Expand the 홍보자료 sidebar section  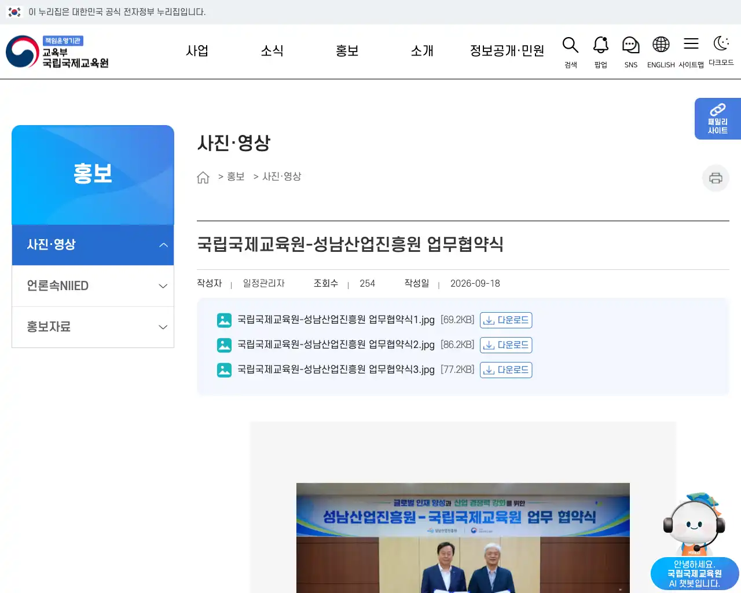pos(93,327)
